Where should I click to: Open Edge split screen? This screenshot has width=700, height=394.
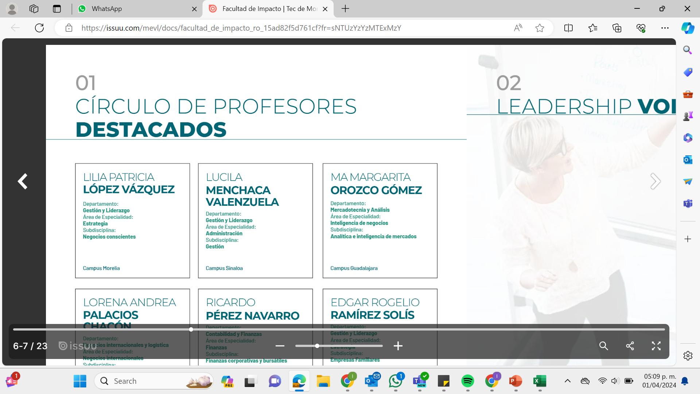coord(568,28)
